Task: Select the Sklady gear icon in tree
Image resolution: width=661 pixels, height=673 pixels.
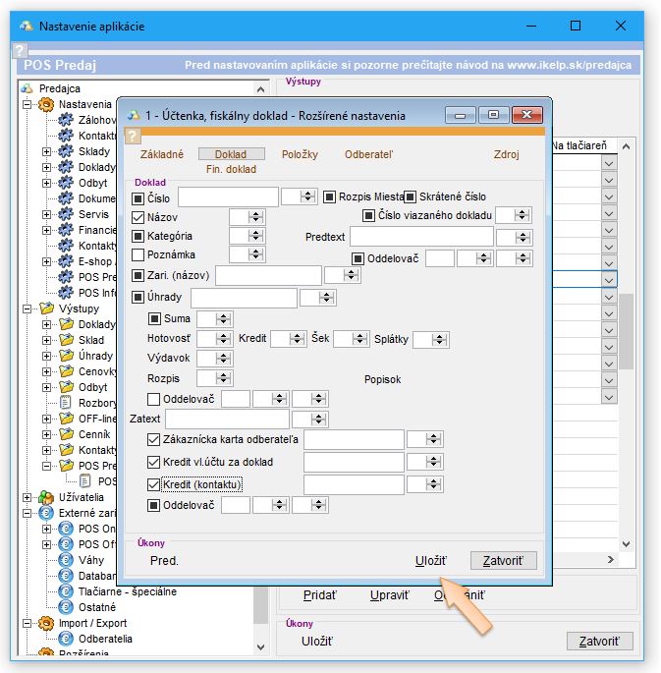Action: pos(66,152)
